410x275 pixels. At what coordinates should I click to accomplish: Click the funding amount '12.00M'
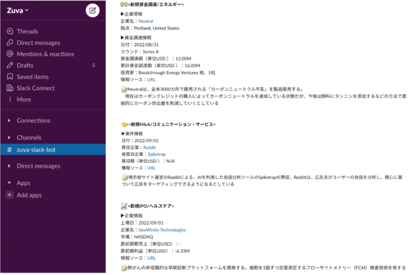(184, 59)
